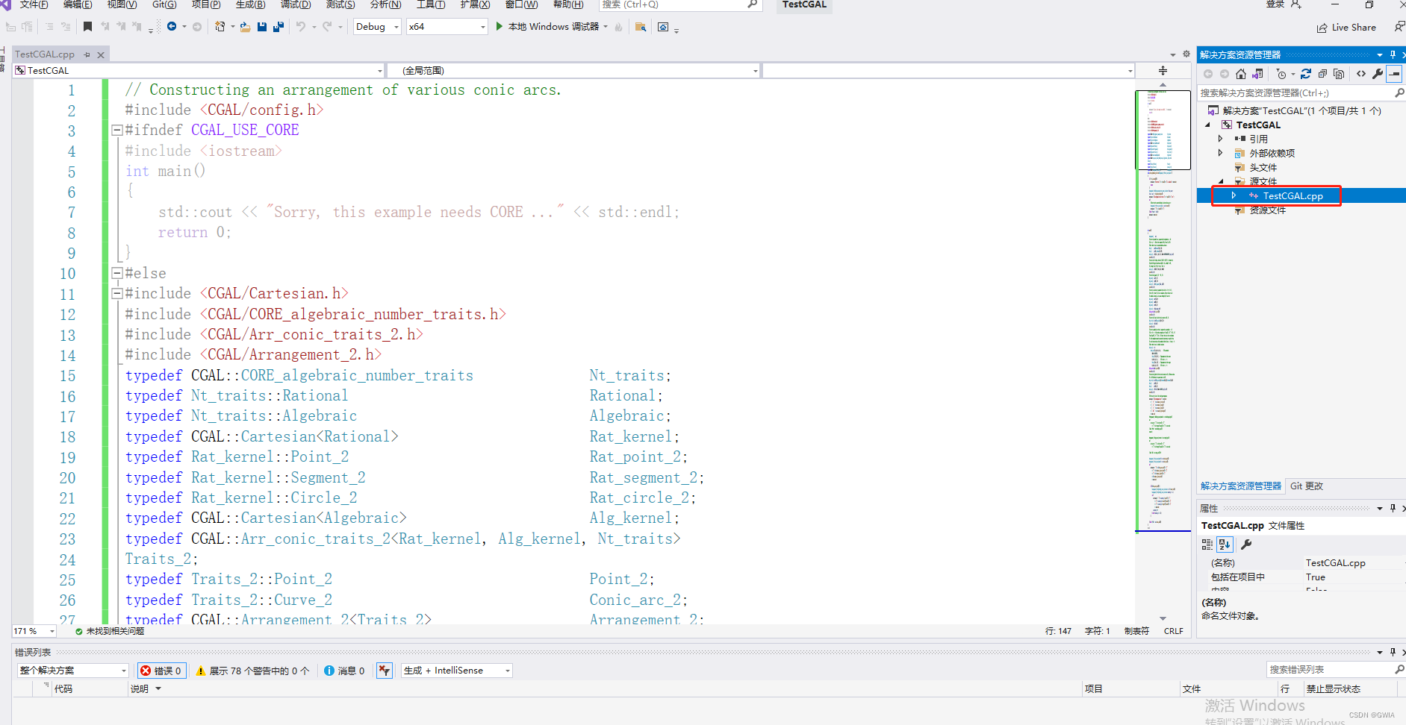Toggle the bookmark on current line
Viewport: 1406px width, 725px height.
(87, 27)
